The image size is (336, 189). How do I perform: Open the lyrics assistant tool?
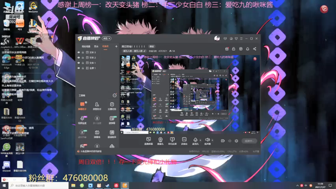pyautogui.click(x=112, y=134)
